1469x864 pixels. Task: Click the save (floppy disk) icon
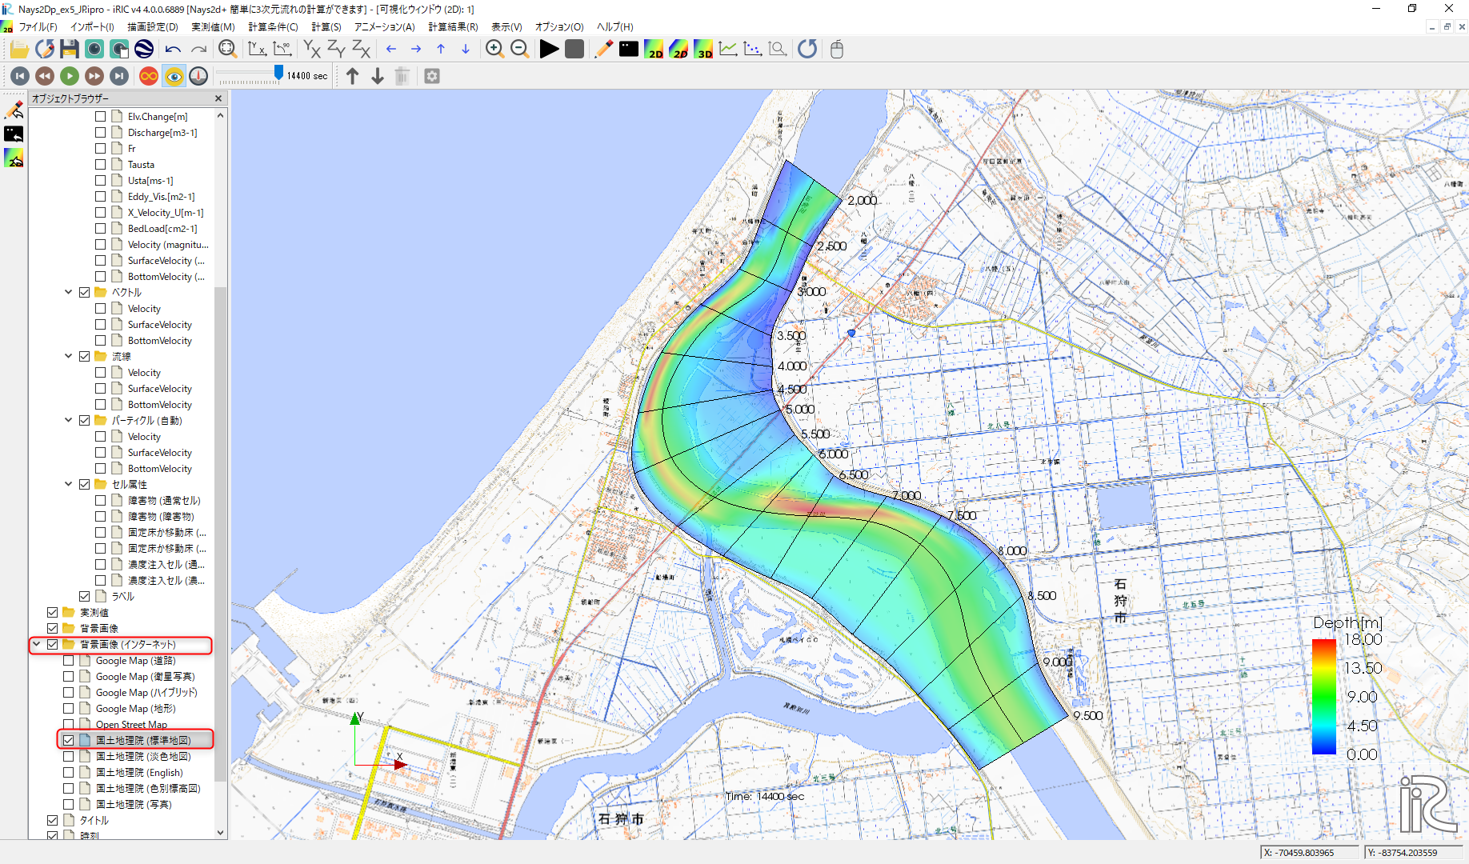pos(70,50)
